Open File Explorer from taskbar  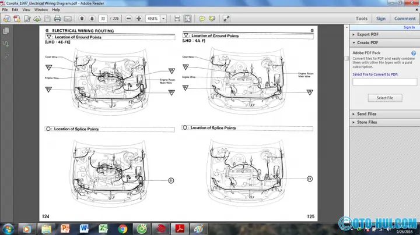[x=46, y=229]
